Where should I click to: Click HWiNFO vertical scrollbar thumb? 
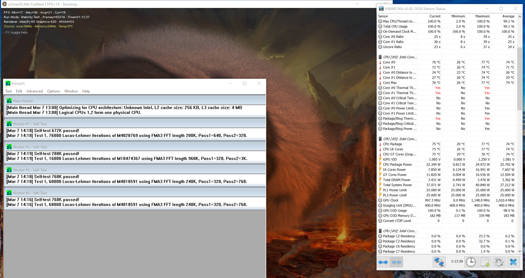click(x=520, y=79)
